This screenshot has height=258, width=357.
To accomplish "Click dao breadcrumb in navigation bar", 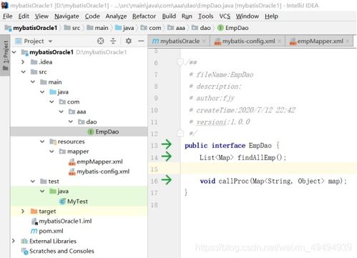I will 201,28.
